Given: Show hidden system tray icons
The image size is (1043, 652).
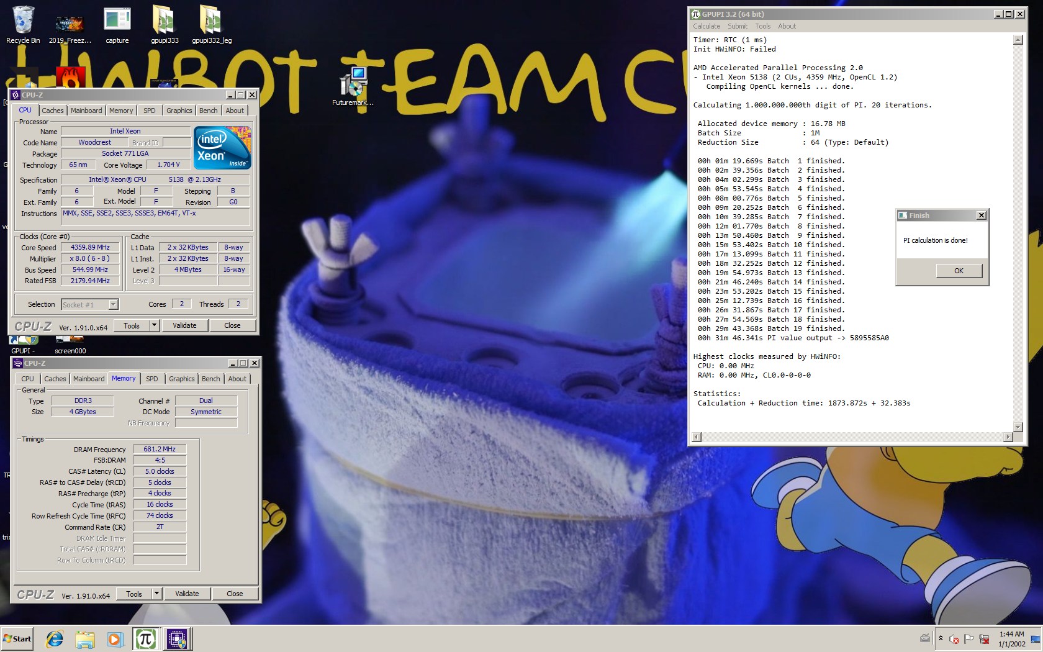Looking at the screenshot, I should (x=941, y=638).
